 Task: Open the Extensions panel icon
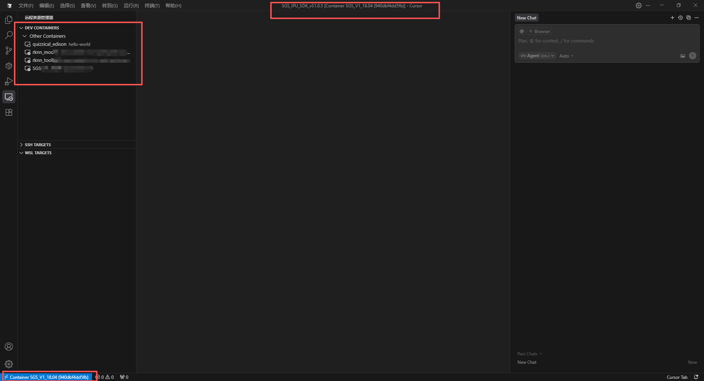[x=8, y=112]
